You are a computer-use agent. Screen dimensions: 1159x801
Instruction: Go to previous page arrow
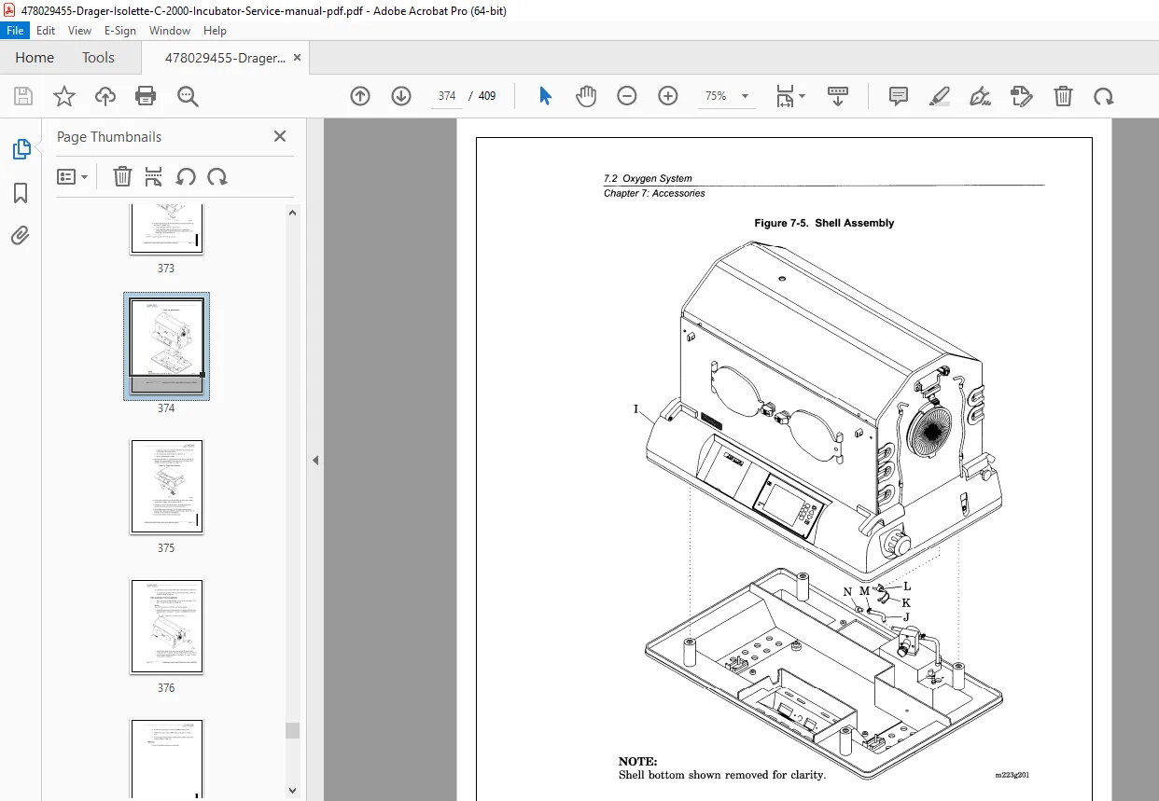coord(360,96)
